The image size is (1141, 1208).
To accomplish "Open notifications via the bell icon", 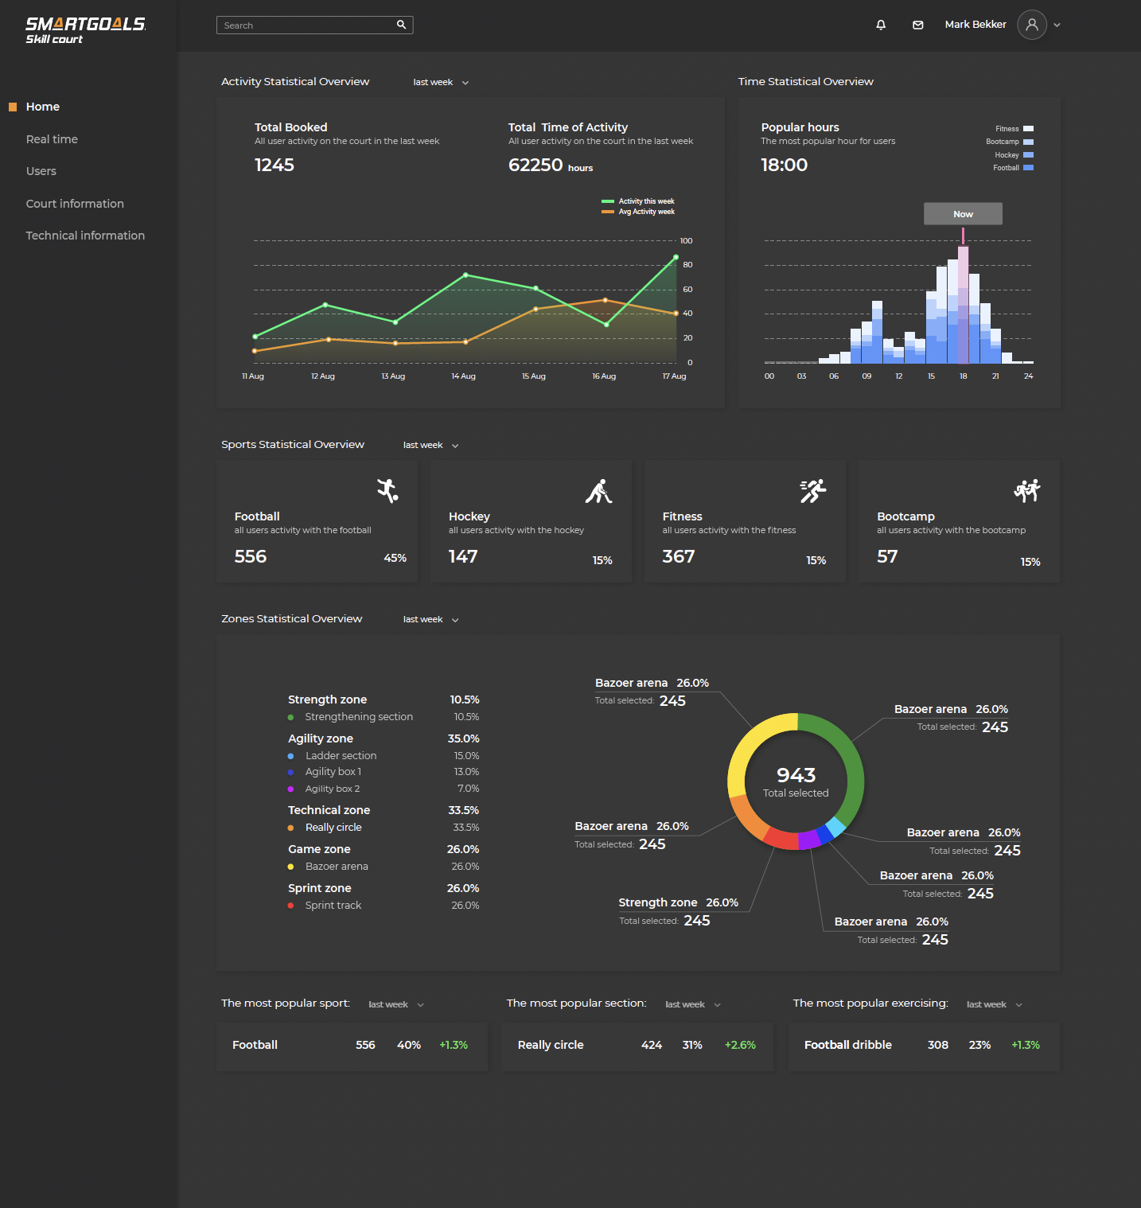I will [x=881, y=24].
